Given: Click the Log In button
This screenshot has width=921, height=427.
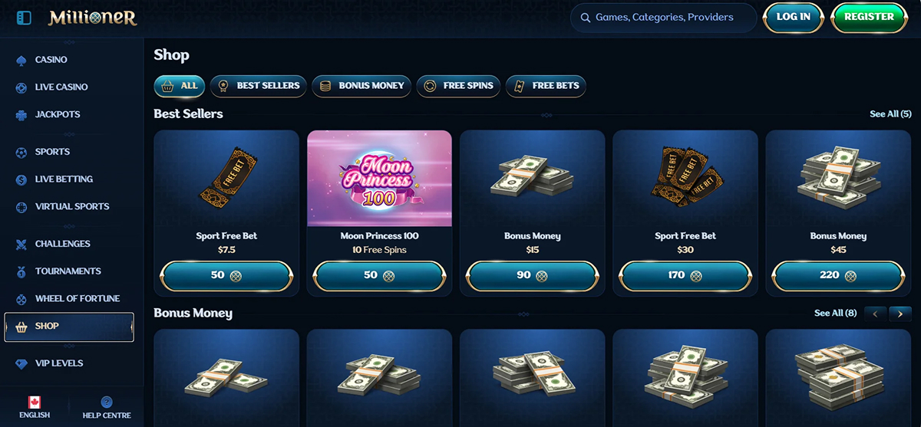Looking at the screenshot, I should tap(794, 17).
